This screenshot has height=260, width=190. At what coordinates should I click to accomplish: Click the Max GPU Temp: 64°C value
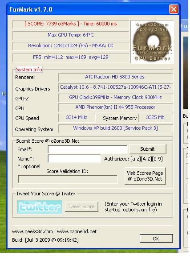coord(71,35)
